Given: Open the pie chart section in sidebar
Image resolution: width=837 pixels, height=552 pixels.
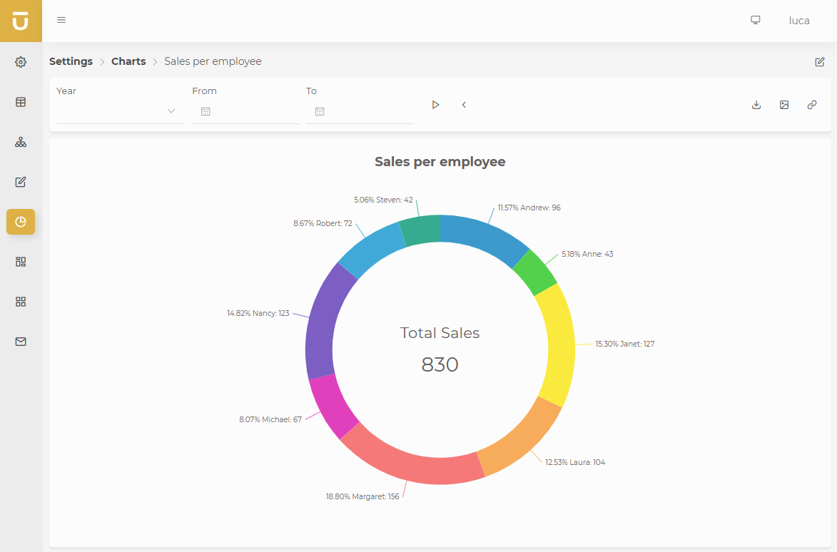Looking at the screenshot, I should tap(21, 222).
